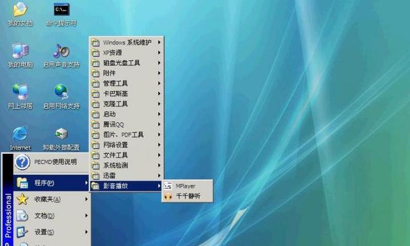The height and width of the screenshot is (246, 410).
Task: Open the 迅雷 submenu
Action: click(126, 176)
